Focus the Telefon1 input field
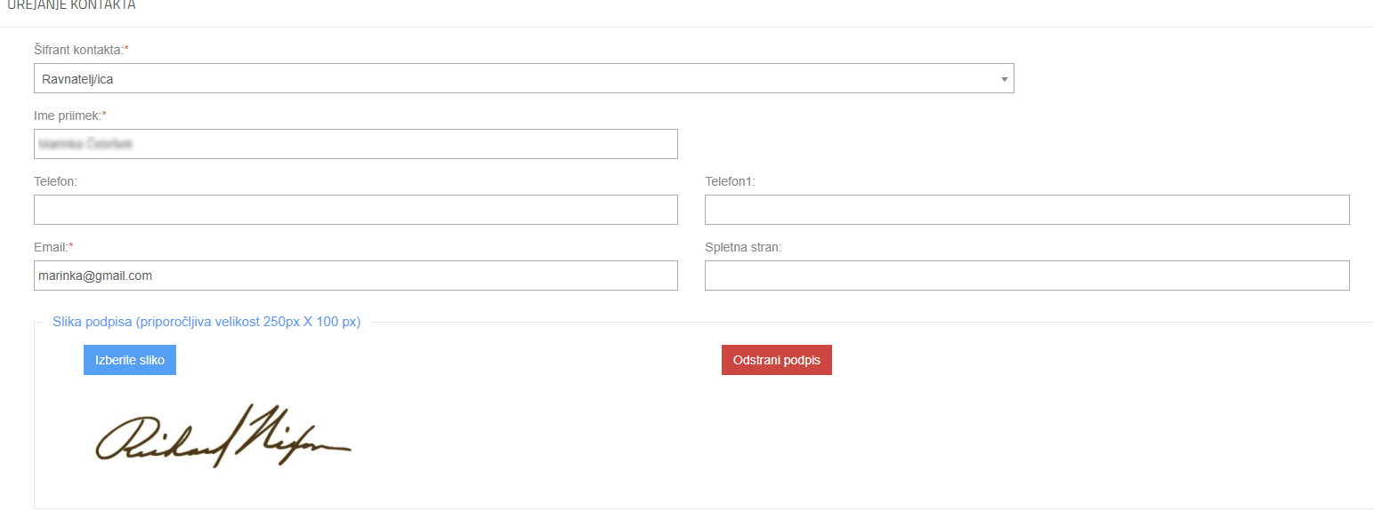The image size is (1374, 511). coord(1027,210)
